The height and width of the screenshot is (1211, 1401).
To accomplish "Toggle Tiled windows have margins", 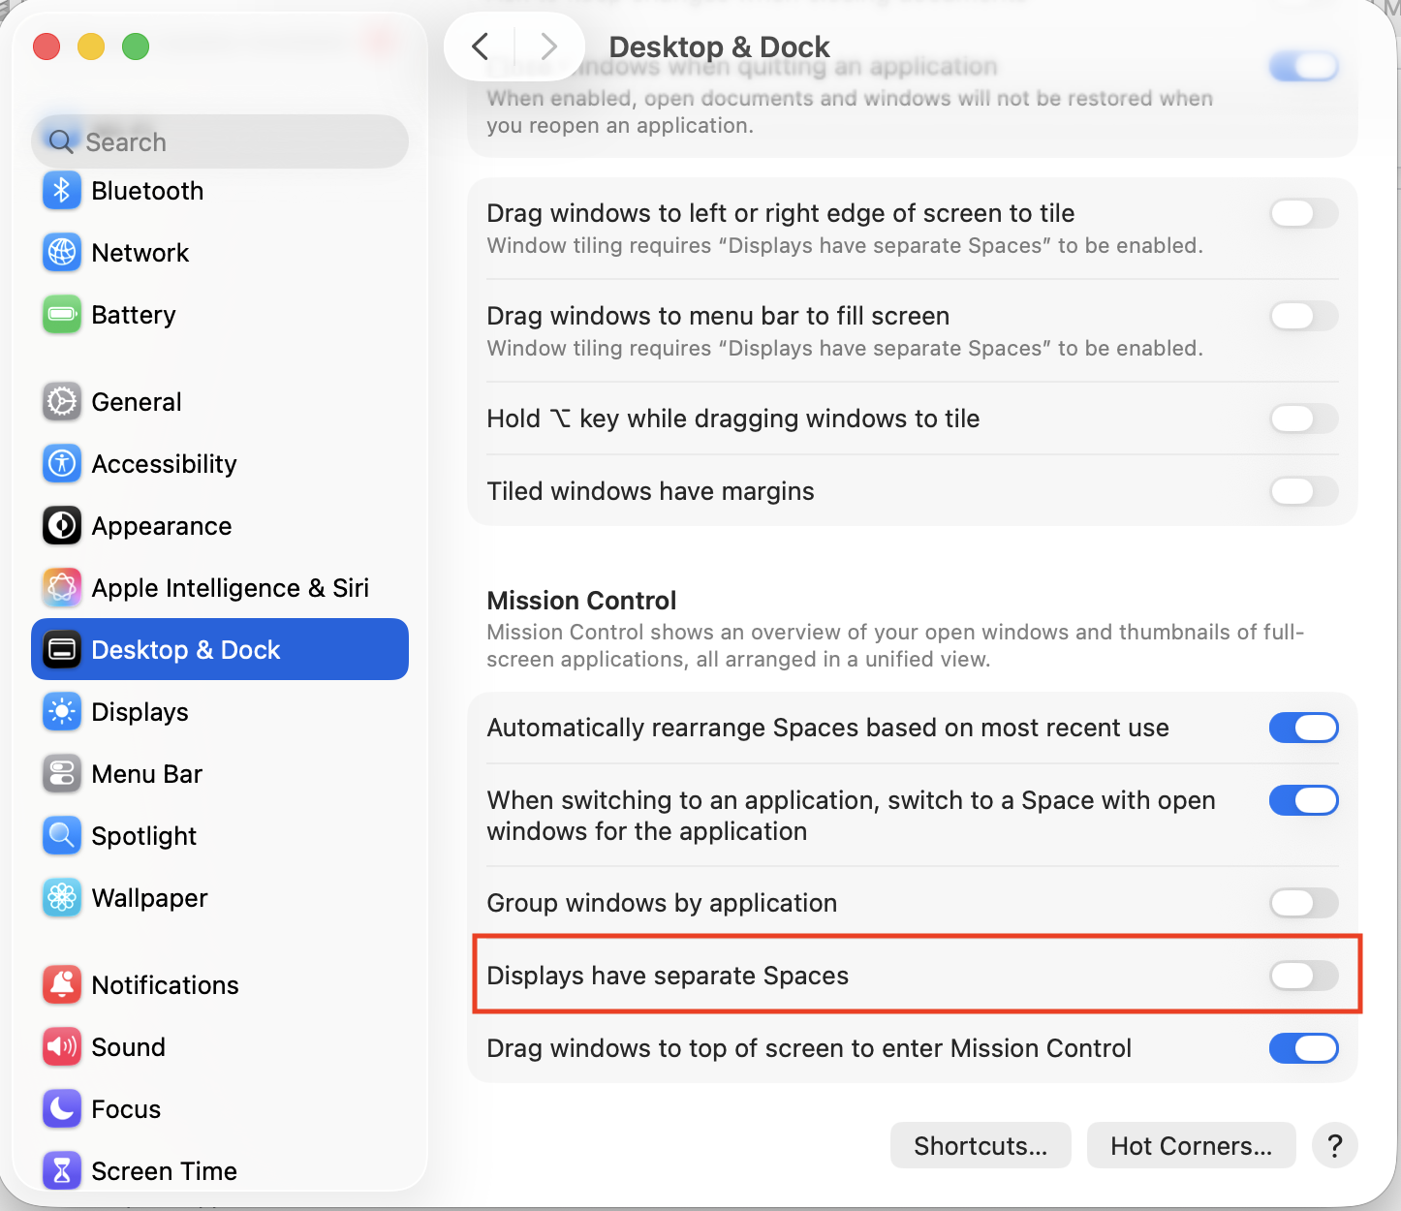I will (x=1303, y=491).
